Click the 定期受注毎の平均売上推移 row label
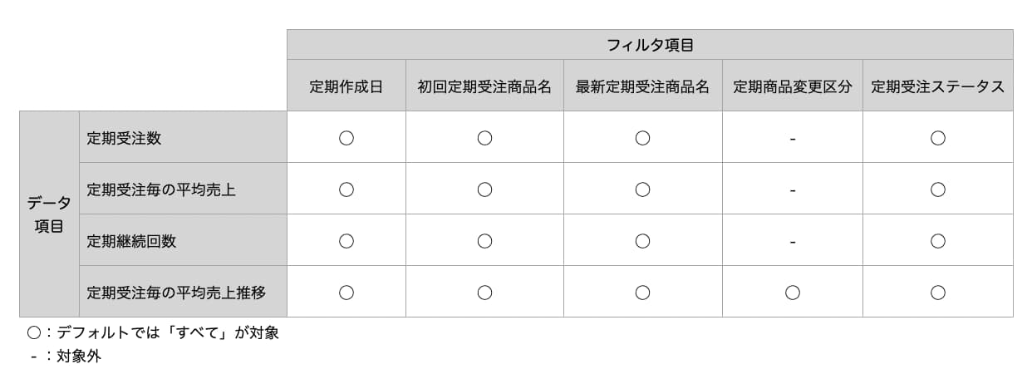This screenshot has width=1032, height=374. pos(183,292)
